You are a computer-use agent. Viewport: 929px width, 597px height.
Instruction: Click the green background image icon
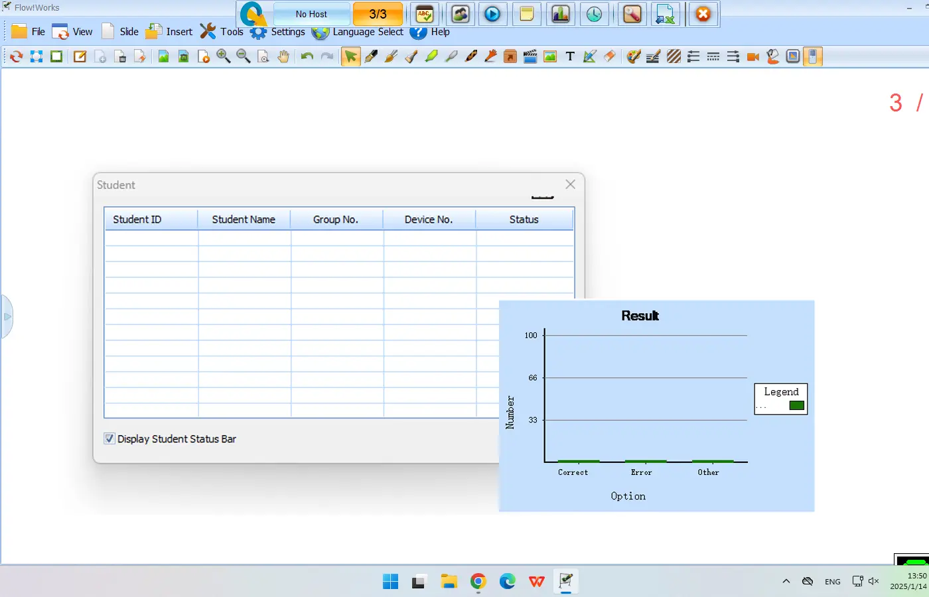click(163, 56)
